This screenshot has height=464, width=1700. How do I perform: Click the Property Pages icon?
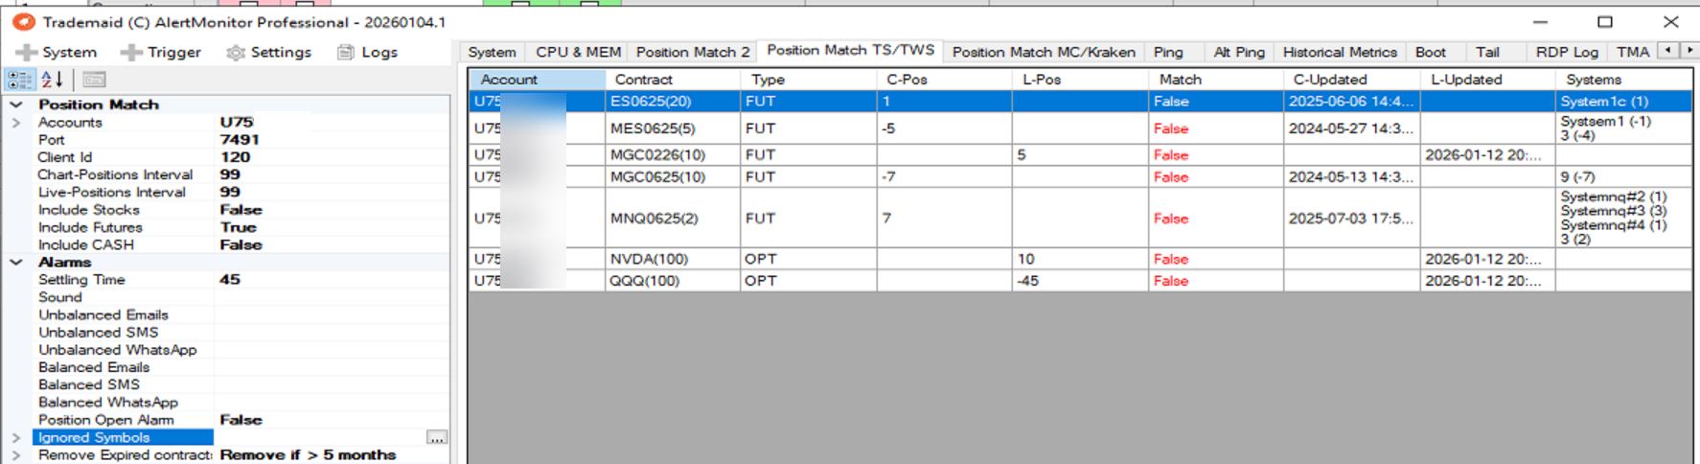(x=94, y=80)
